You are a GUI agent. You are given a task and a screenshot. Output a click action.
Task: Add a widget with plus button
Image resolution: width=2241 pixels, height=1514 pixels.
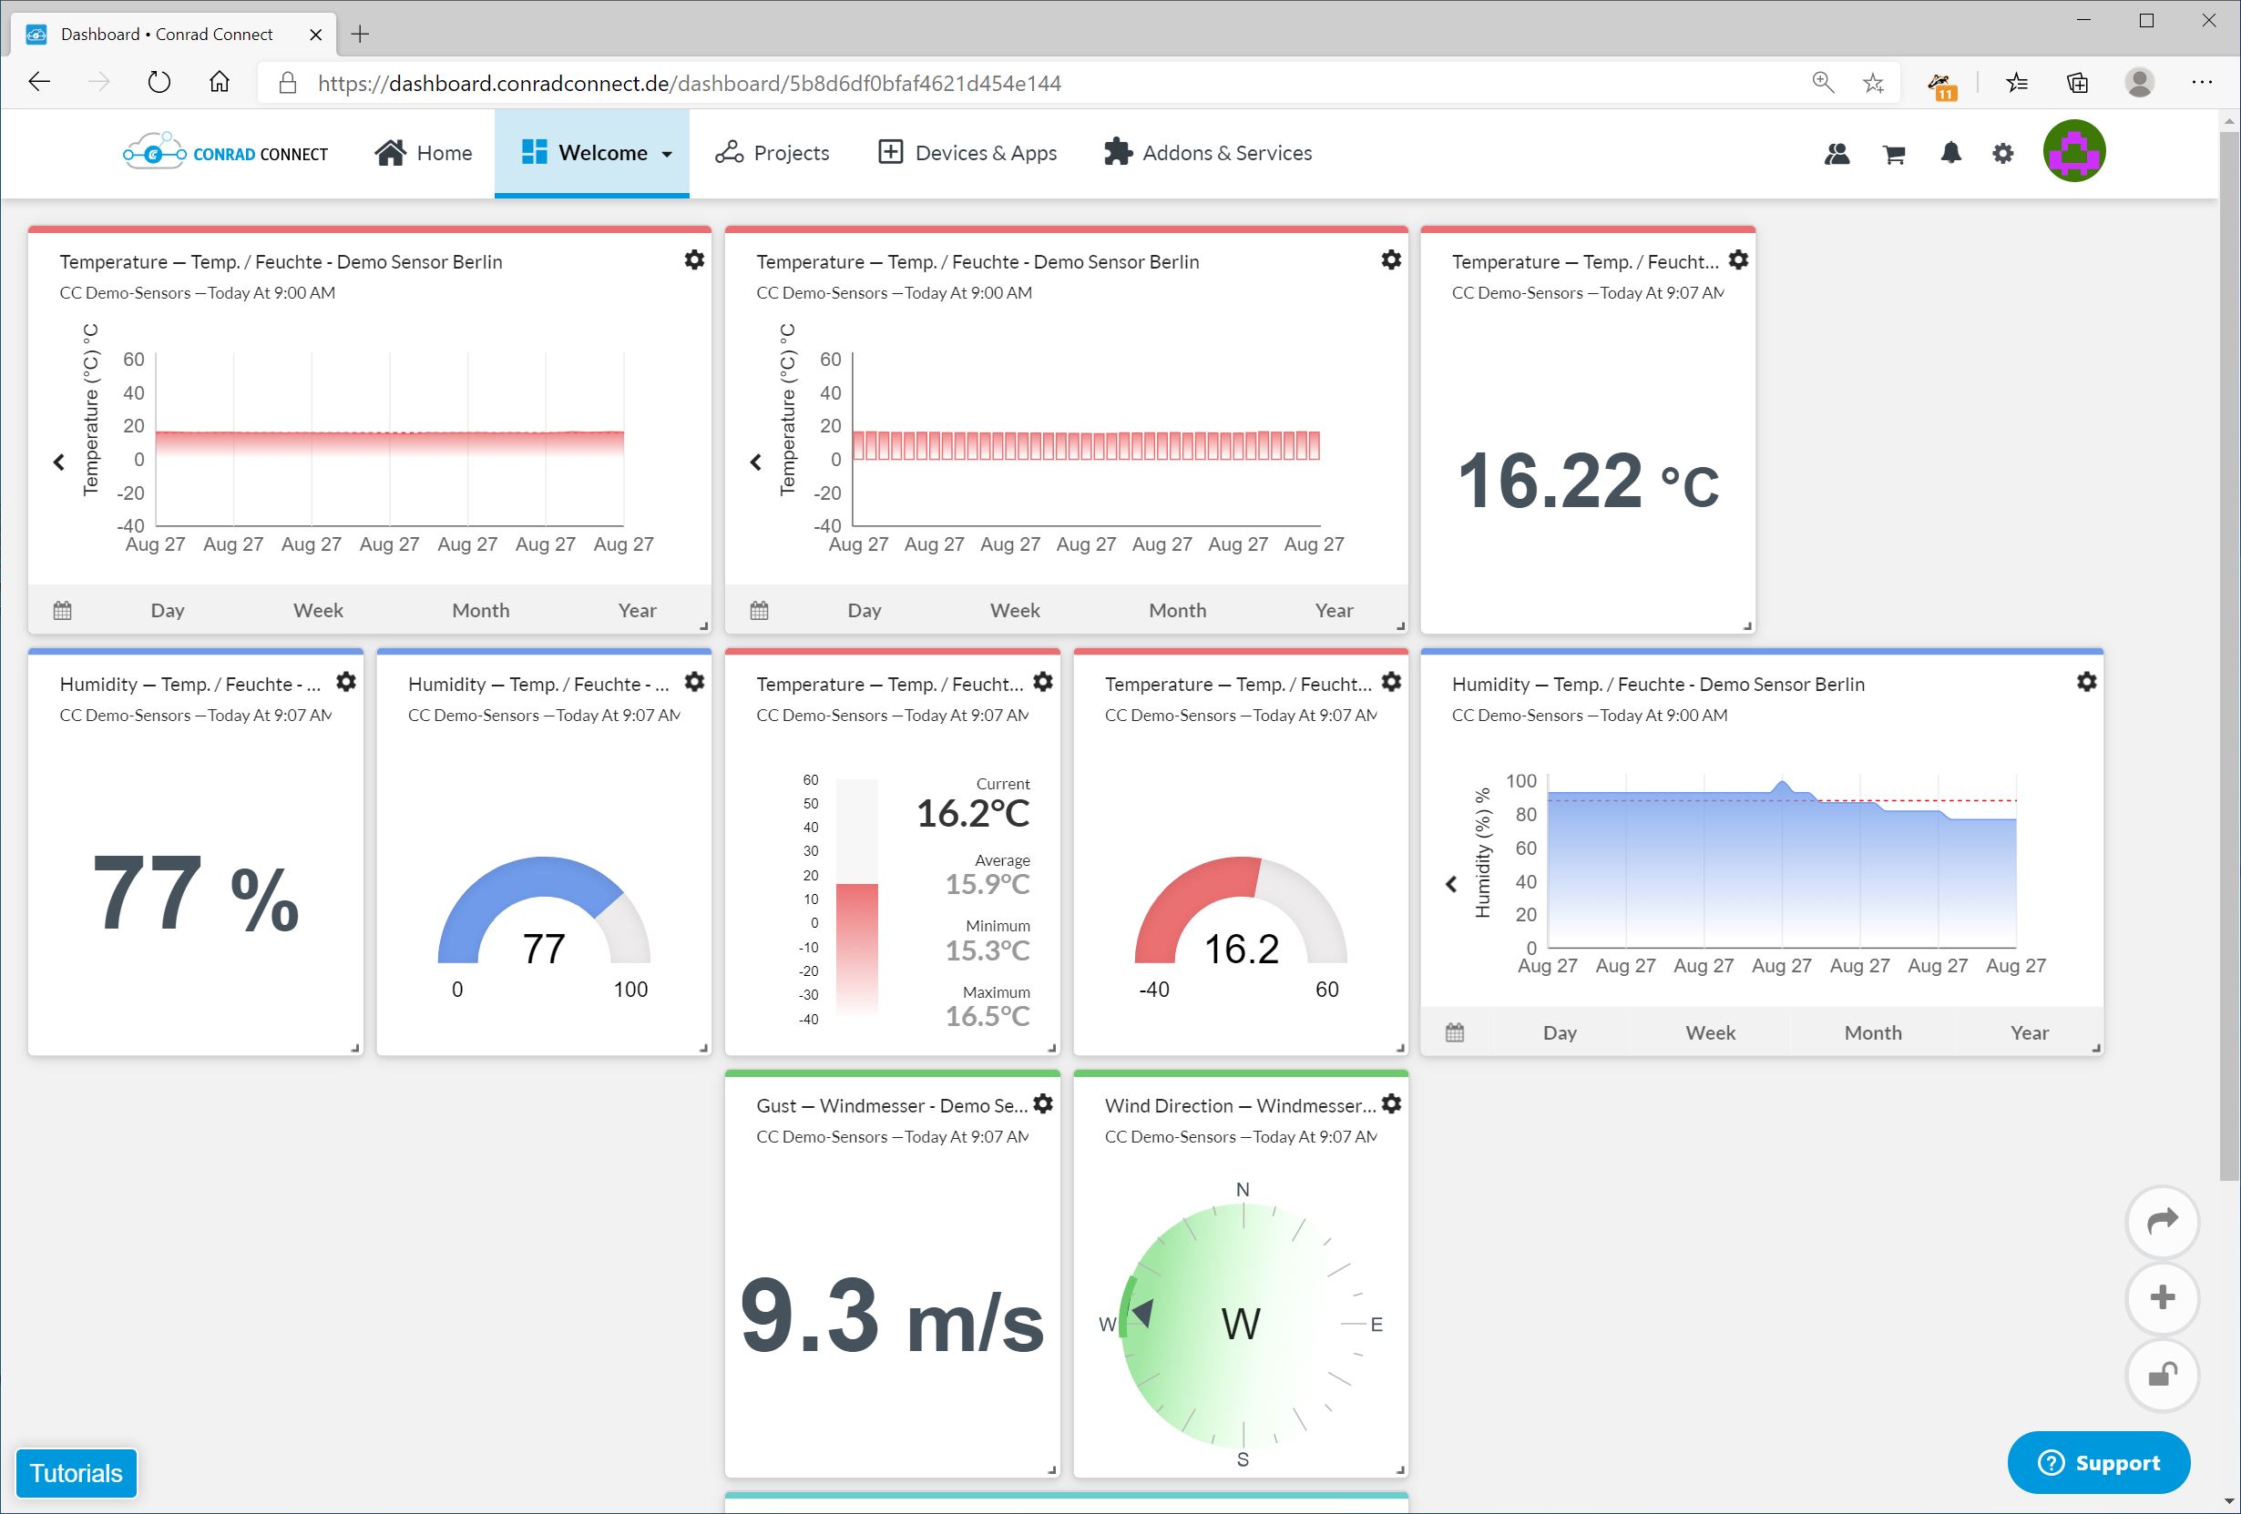pos(2161,1297)
